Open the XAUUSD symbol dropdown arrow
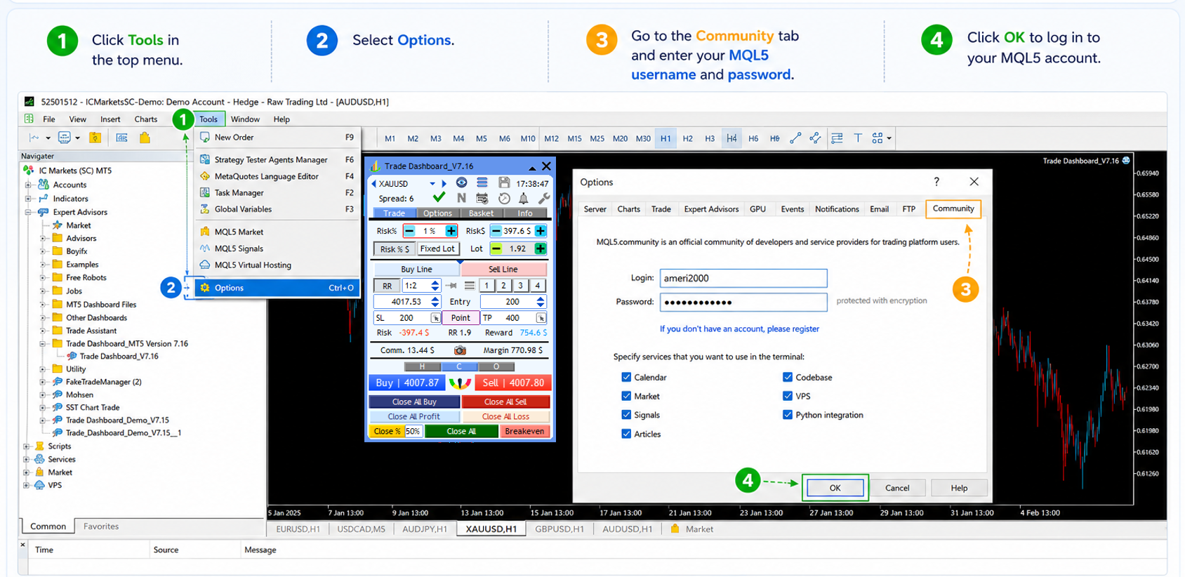This screenshot has height=577, width=1185. point(432,184)
